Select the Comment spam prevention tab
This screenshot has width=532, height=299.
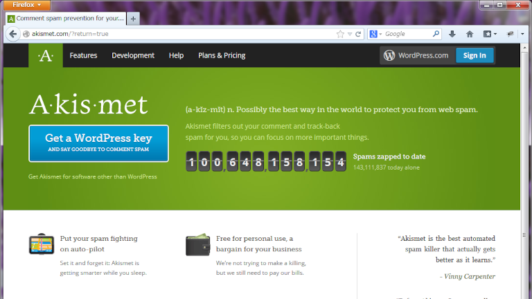tap(66, 18)
